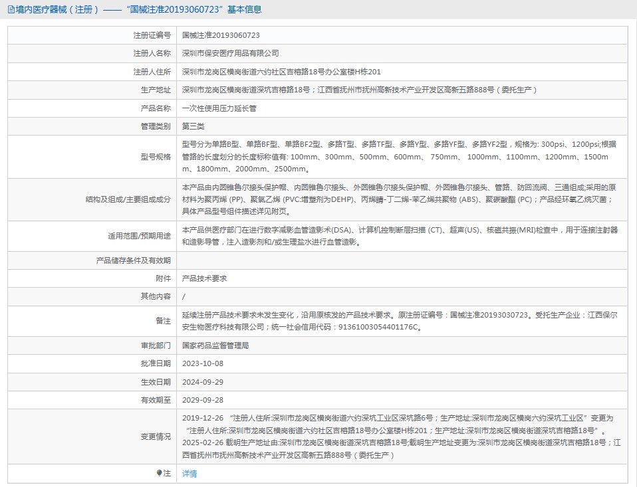Click the 管理类别 value 第三类
This screenshot has width=637, height=487.
193,126
